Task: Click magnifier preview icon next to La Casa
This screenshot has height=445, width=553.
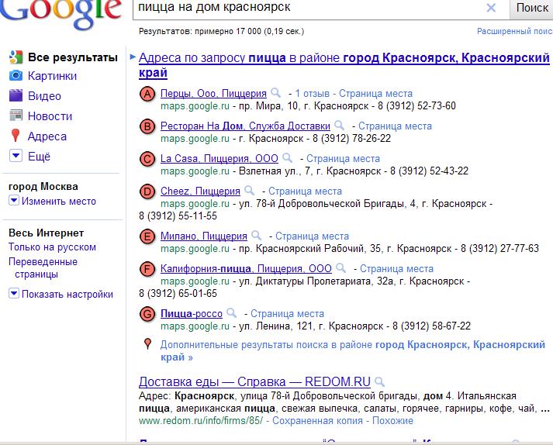Action: coord(288,158)
